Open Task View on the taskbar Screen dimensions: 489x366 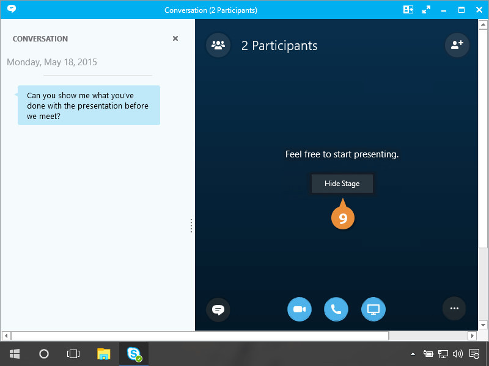pyautogui.click(x=73, y=354)
